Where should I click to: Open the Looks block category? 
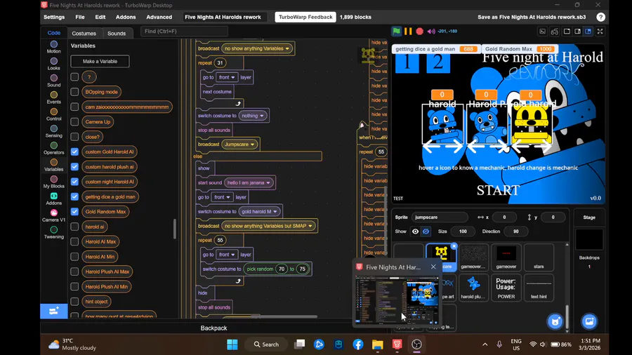pyautogui.click(x=53, y=64)
